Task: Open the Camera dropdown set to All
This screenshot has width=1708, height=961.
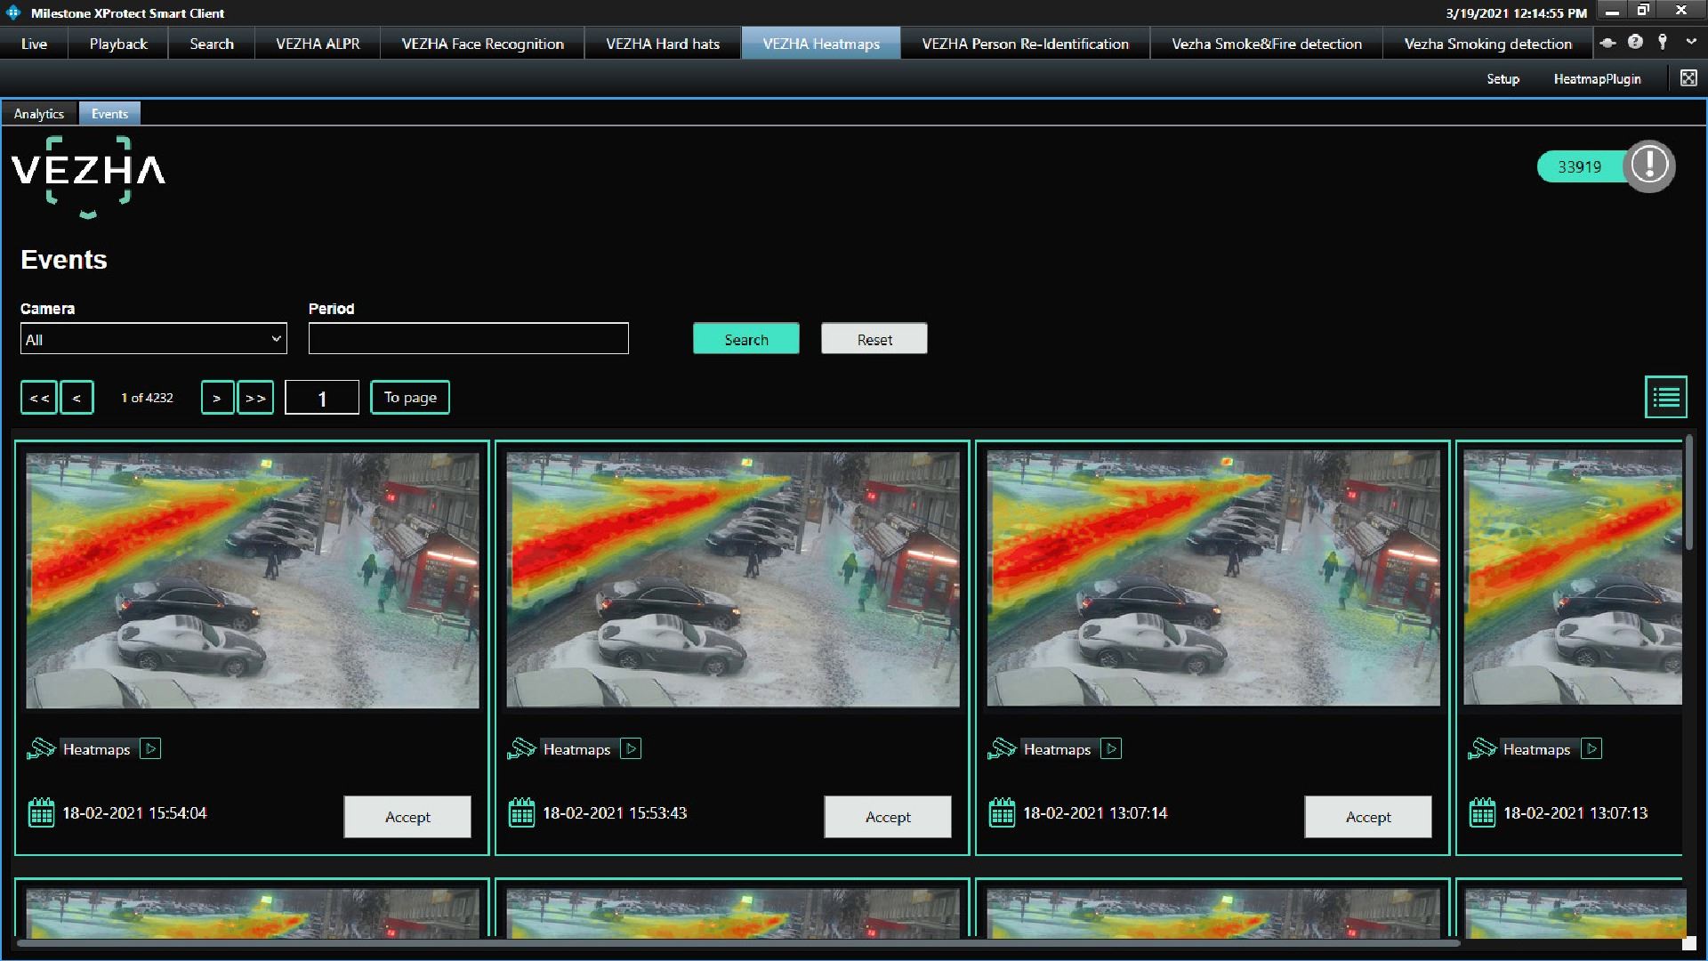Action: [x=153, y=338]
